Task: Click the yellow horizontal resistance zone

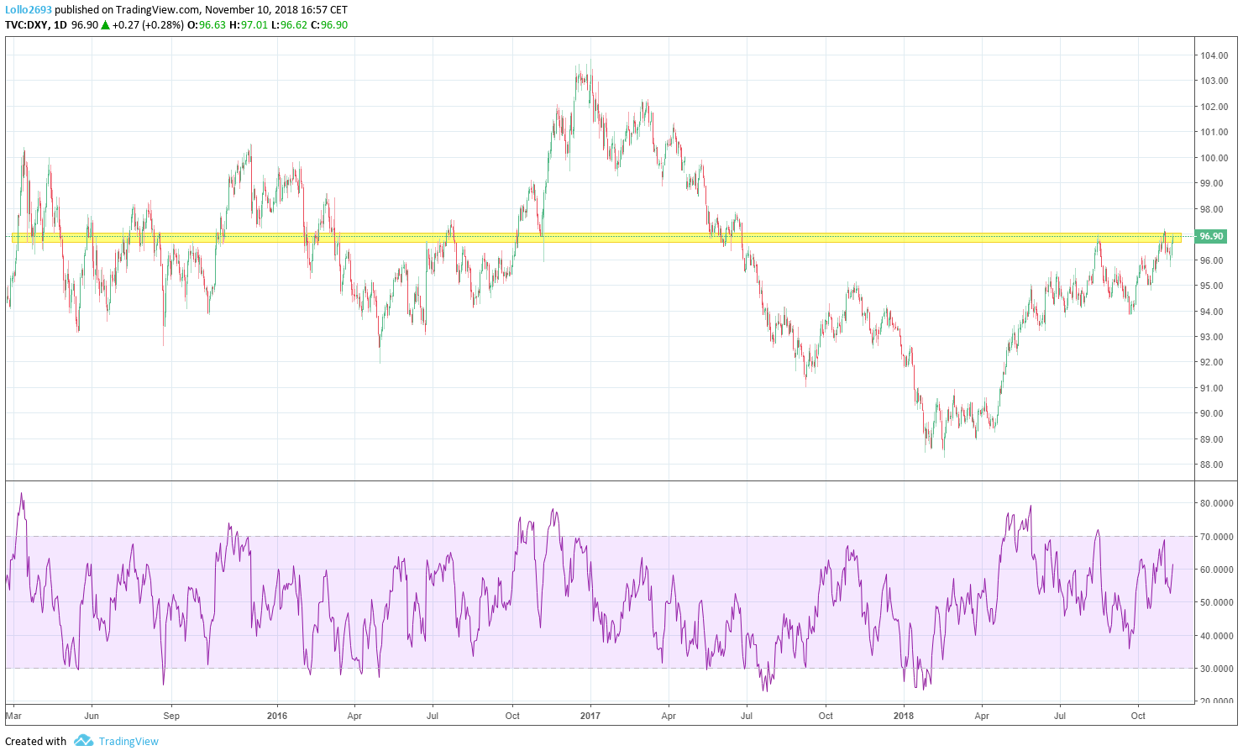Action: click(596, 239)
